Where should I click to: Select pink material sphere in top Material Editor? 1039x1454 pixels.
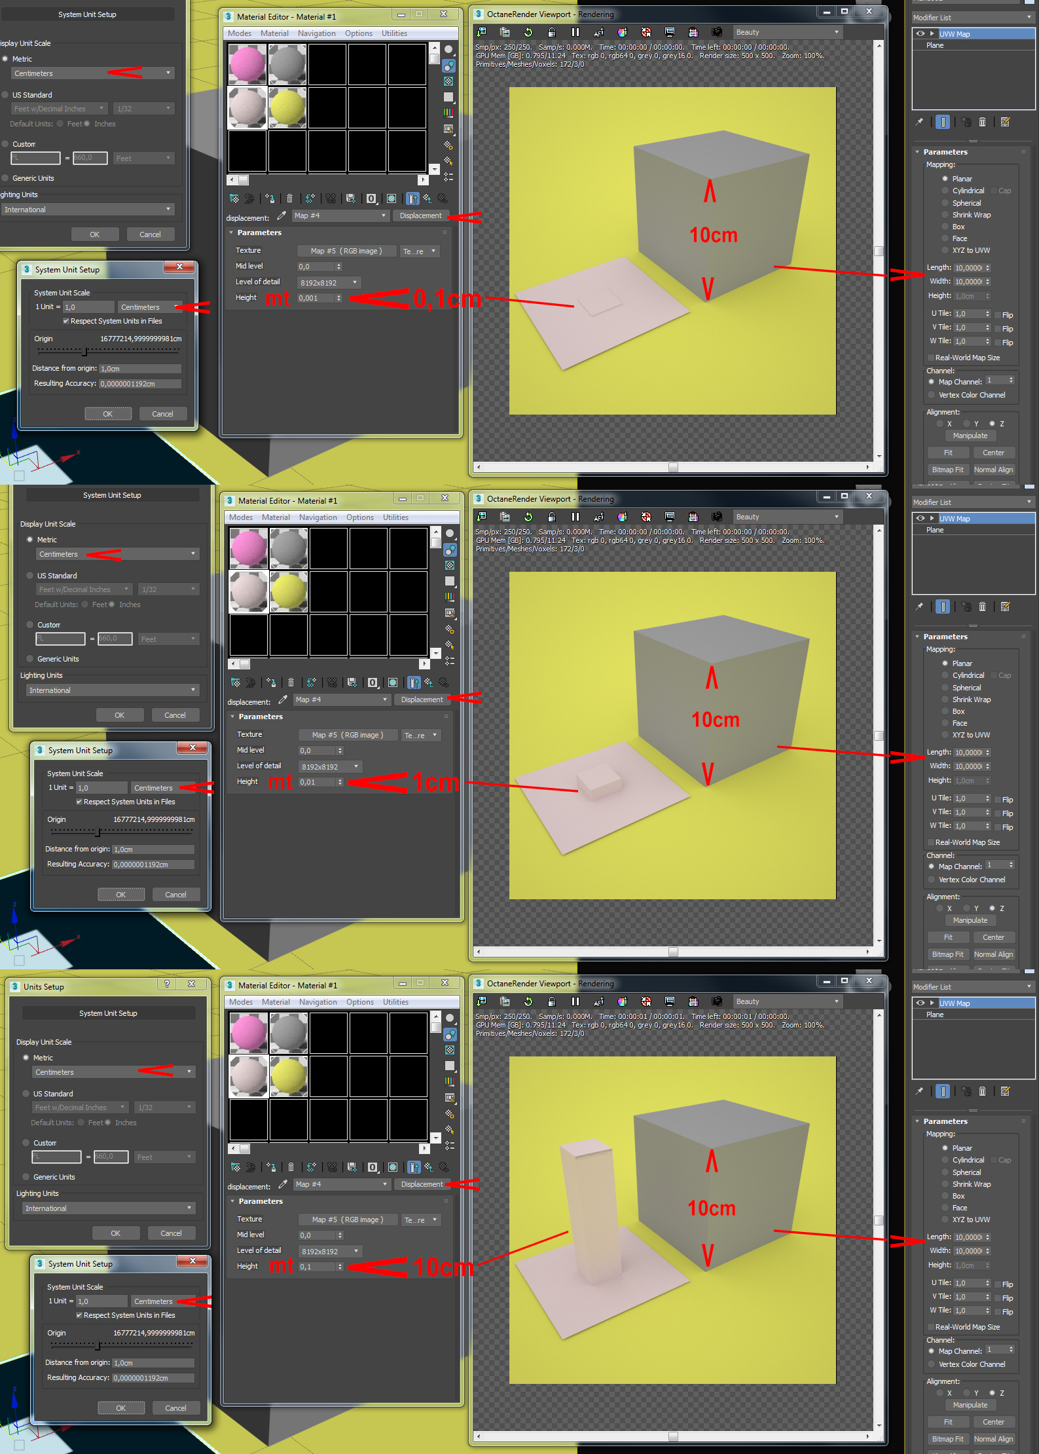247,65
